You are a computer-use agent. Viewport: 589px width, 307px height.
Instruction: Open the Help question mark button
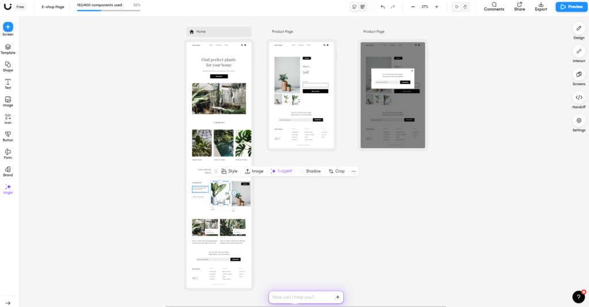[x=579, y=297]
